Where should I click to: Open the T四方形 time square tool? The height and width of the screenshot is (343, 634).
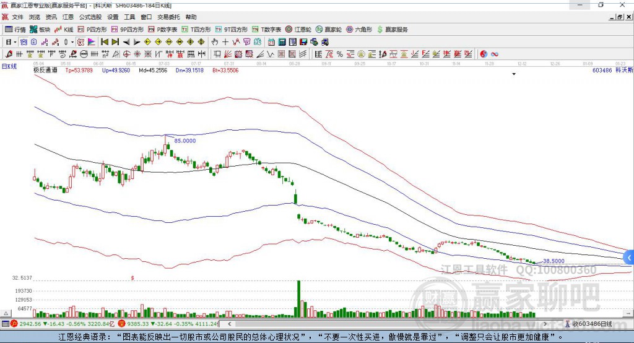[196, 30]
